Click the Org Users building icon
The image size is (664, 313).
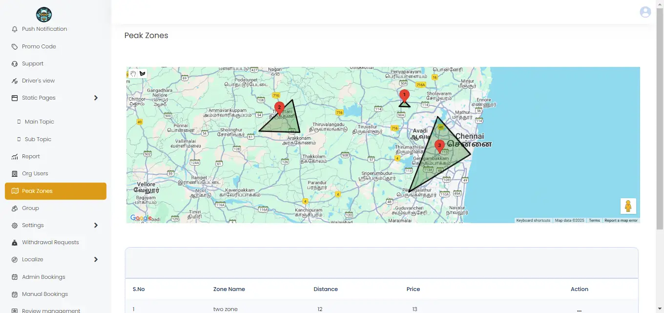tap(15, 174)
